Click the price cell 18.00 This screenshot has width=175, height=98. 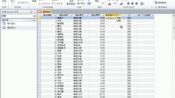coord(97,18)
